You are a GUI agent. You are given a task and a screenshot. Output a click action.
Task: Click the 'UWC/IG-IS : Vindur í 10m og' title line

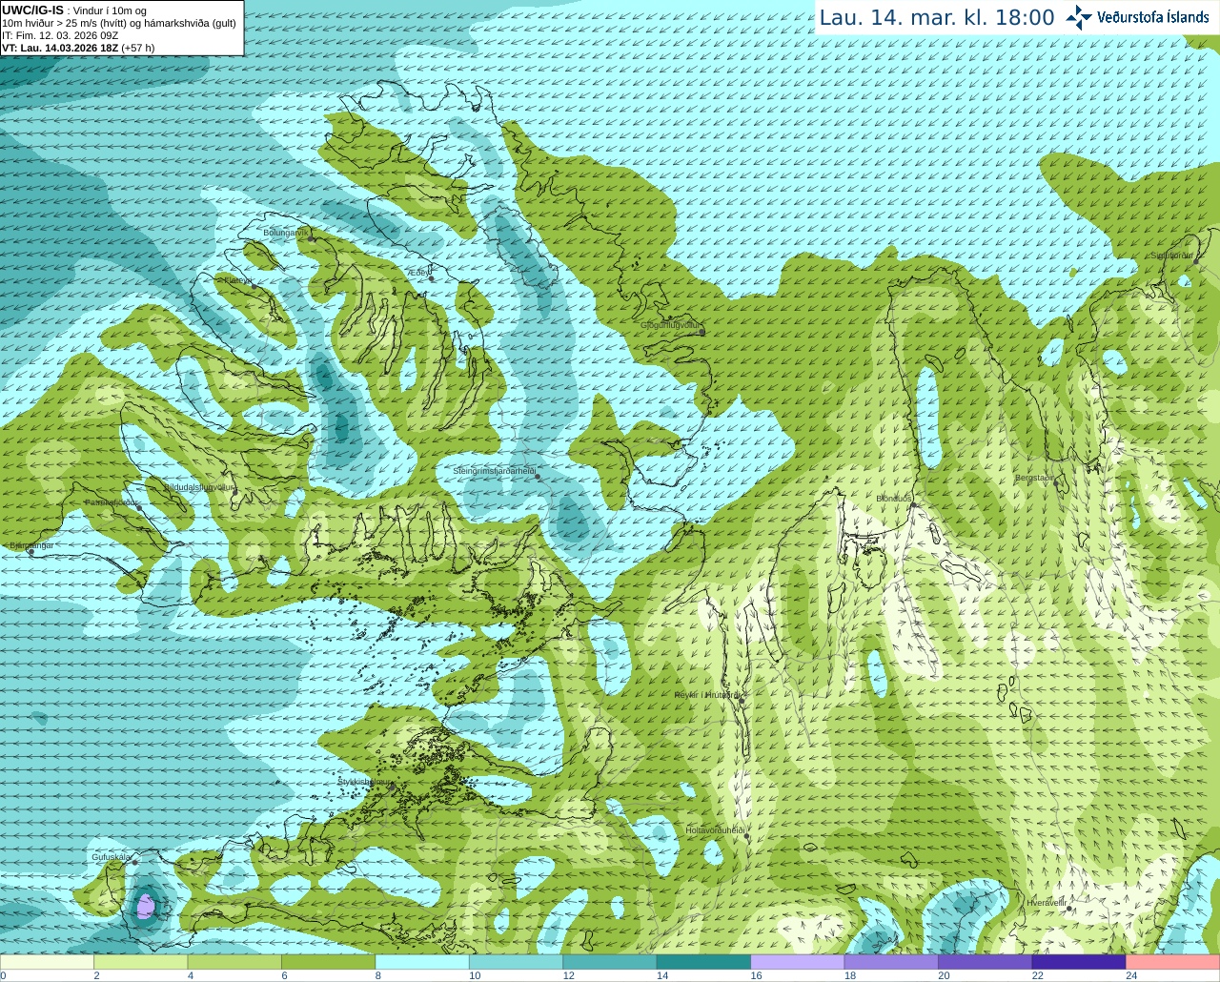[x=73, y=10]
